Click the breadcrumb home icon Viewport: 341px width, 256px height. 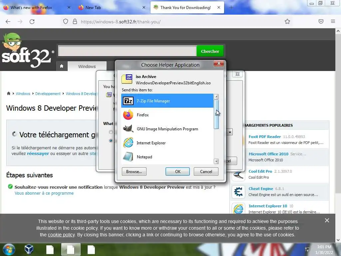tap(8, 93)
